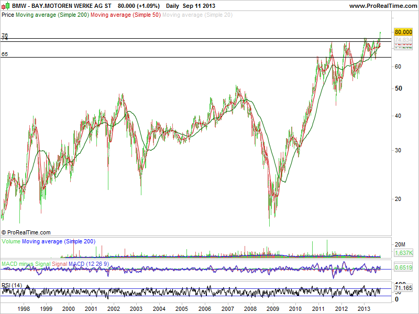Click the 2009 year on time axis

click(273, 309)
